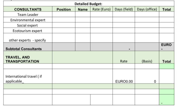Click the Team Leader rate cell
Viewport: 177px width, 108px height.
[x=101, y=14]
